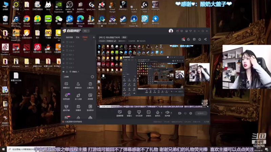Toggle visibility eye for source 图片 6
Image resolution: width=271 pixels, height=152 pixels.
[63, 59]
